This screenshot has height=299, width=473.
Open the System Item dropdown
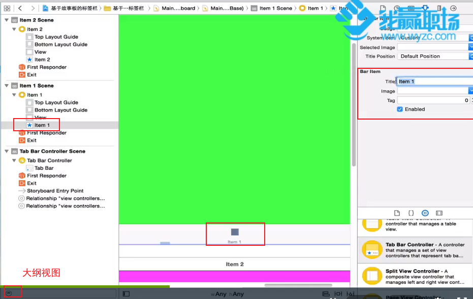pos(435,38)
